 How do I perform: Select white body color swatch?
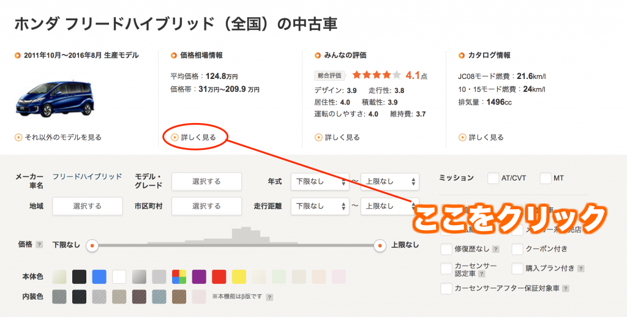[x=119, y=277]
